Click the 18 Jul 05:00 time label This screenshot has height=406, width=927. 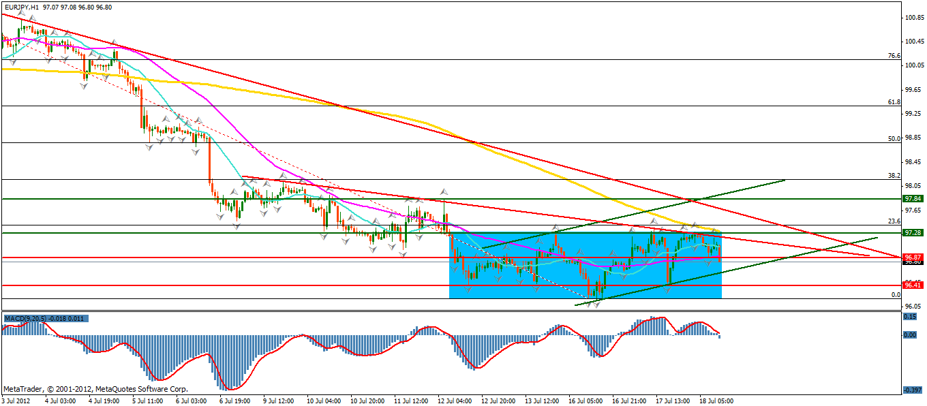coord(716,401)
